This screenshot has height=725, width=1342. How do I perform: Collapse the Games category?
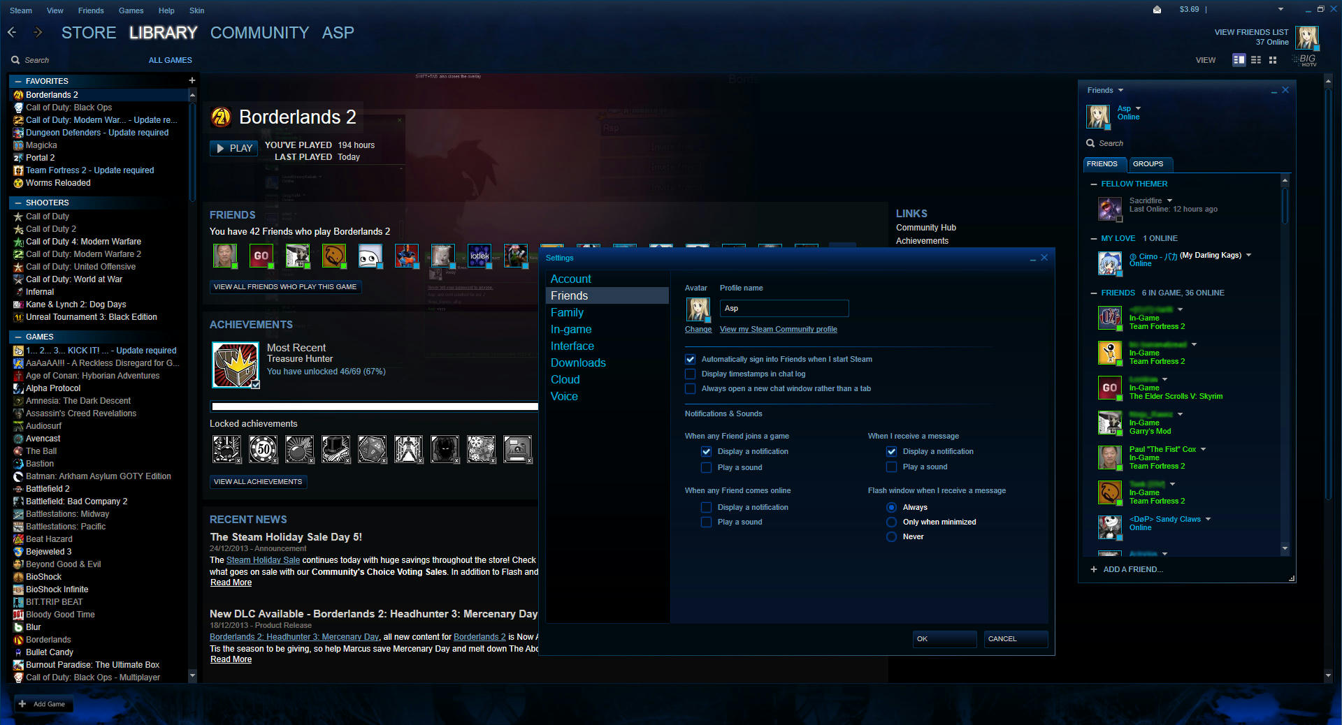[18, 337]
